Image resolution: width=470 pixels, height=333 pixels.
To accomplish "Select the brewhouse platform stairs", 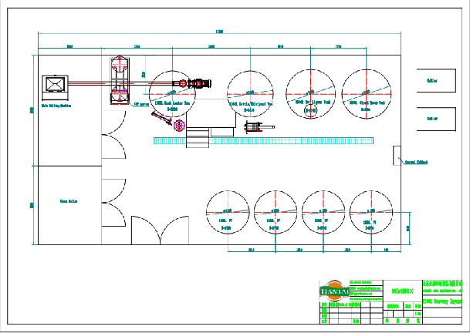I will click(x=198, y=137).
